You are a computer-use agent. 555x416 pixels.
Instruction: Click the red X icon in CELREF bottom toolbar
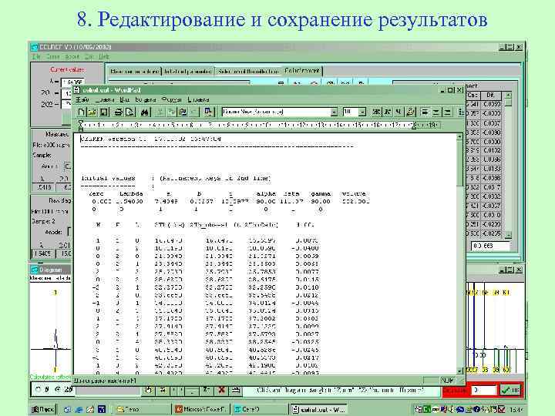221,390
